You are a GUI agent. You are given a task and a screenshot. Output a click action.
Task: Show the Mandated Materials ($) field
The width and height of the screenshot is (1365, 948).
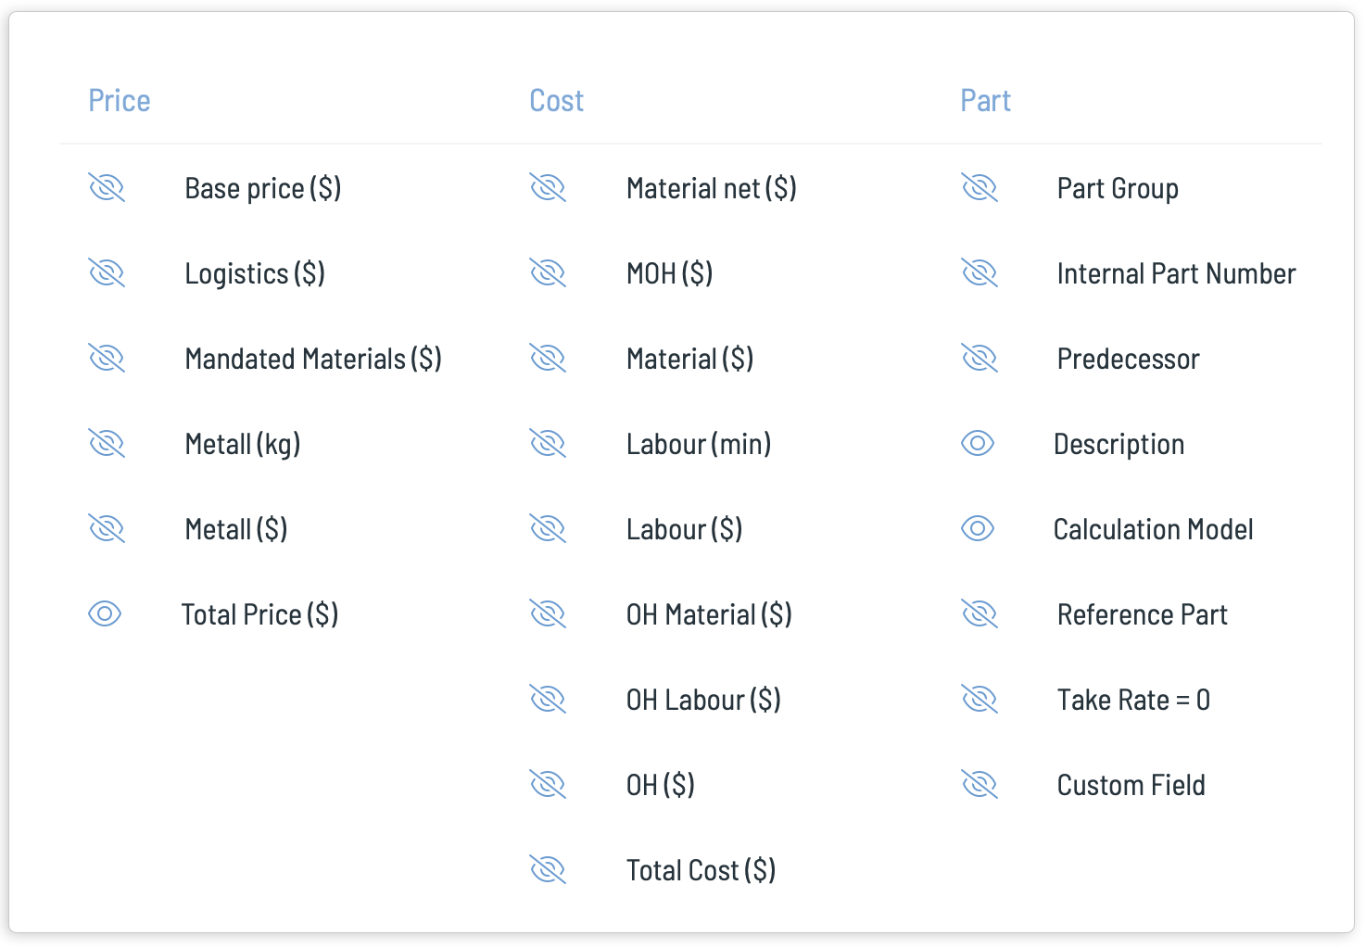[x=107, y=359]
